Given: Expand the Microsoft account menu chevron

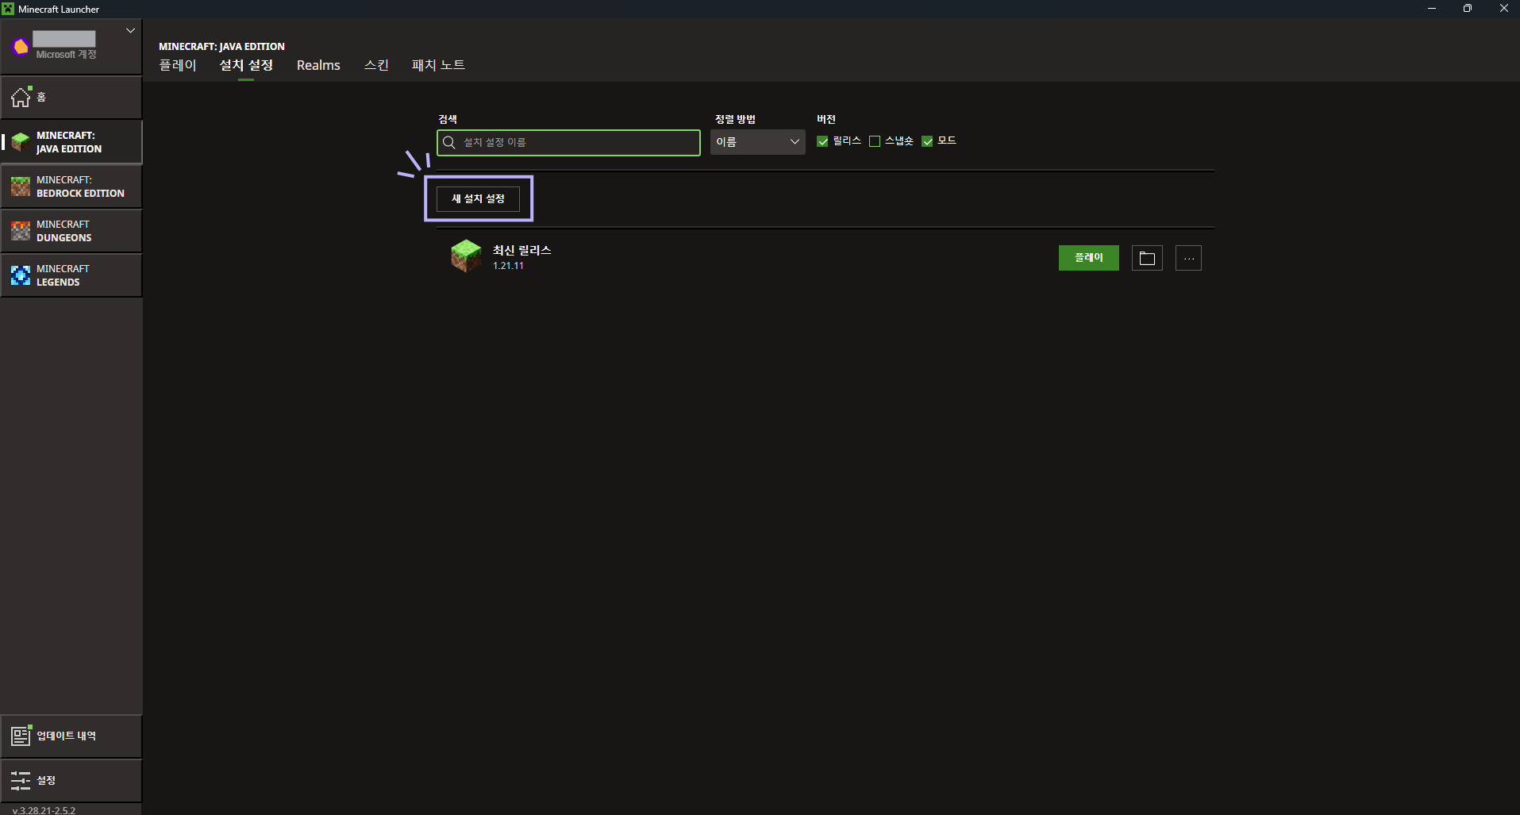Looking at the screenshot, I should tap(130, 31).
